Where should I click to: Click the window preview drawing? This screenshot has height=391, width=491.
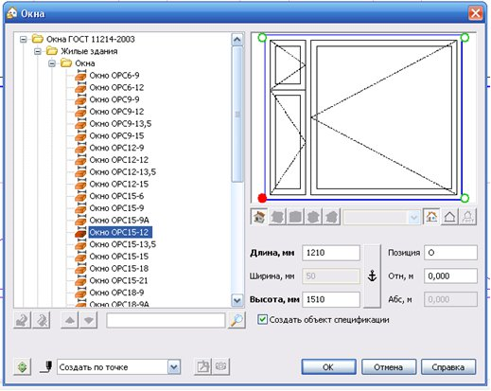point(363,117)
